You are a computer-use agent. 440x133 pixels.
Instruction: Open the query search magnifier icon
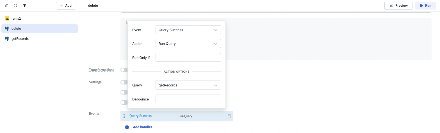click(x=15, y=6)
